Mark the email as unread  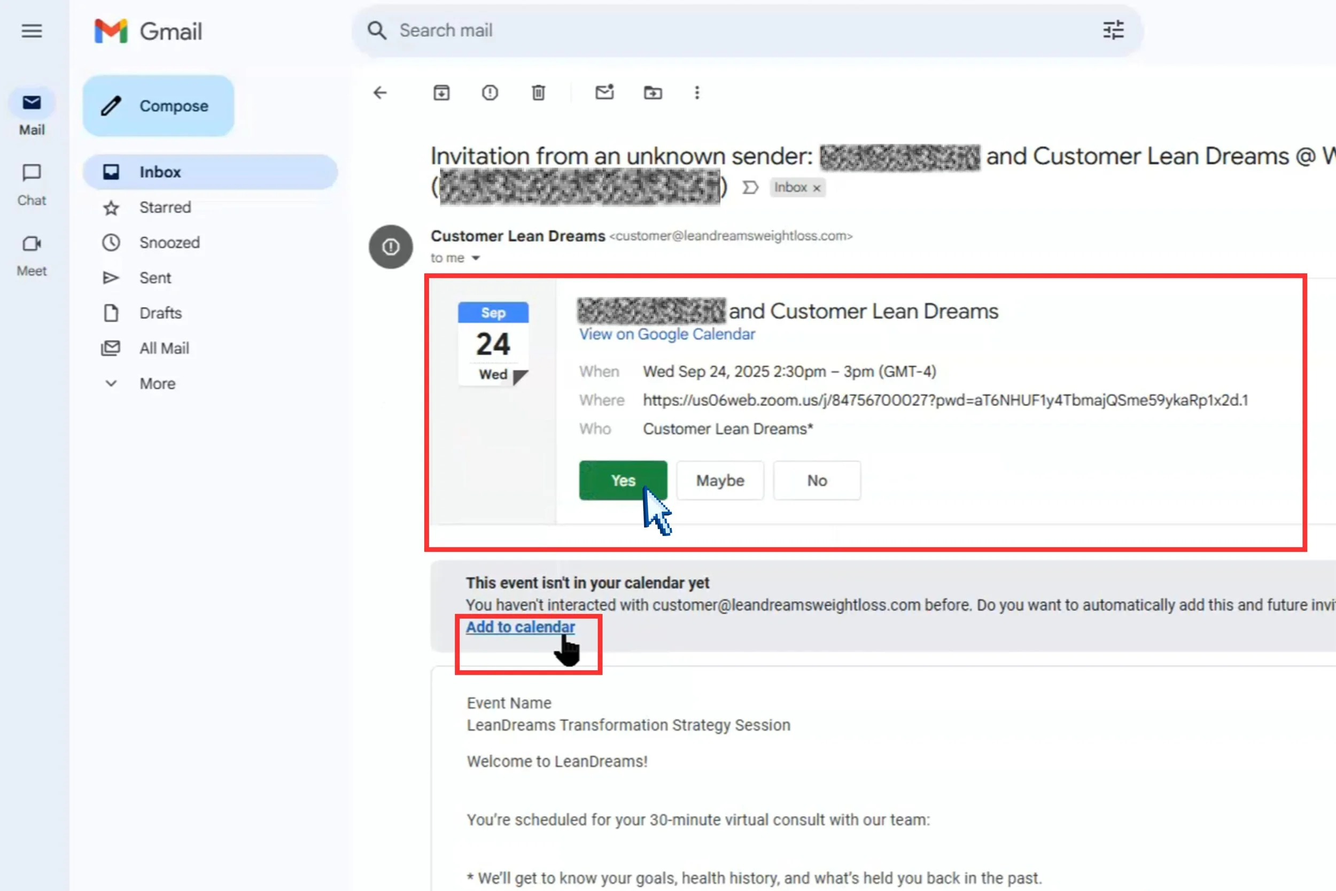coord(604,92)
